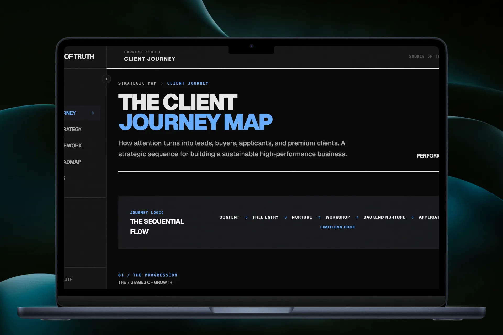The width and height of the screenshot is (503, 335).
Task: Click the arrow between Free Entry and Nurture
Action: coord(285,217)
